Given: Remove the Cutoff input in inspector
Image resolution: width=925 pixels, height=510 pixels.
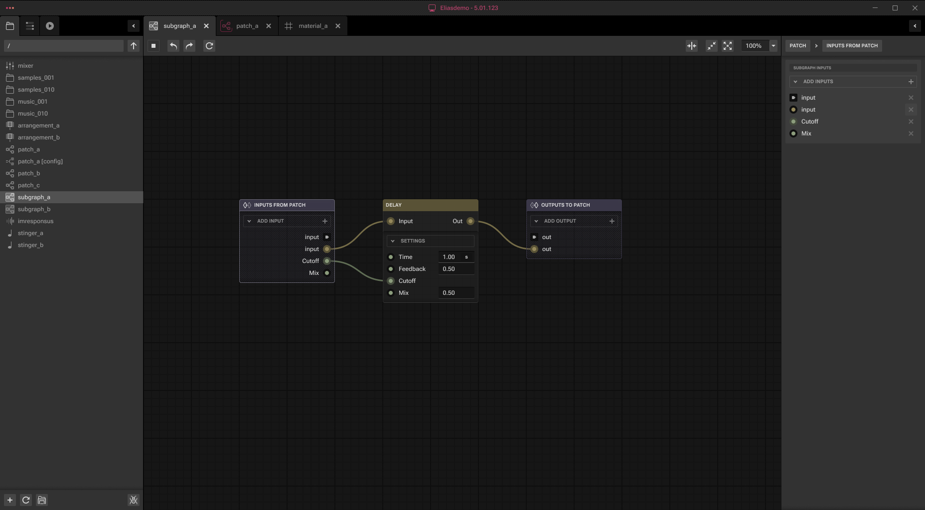Looking at the screenshot, I should click(x=911, y=122).
